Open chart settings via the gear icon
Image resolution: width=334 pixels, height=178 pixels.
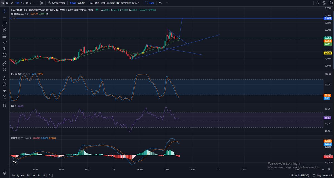tap(324, 3)
